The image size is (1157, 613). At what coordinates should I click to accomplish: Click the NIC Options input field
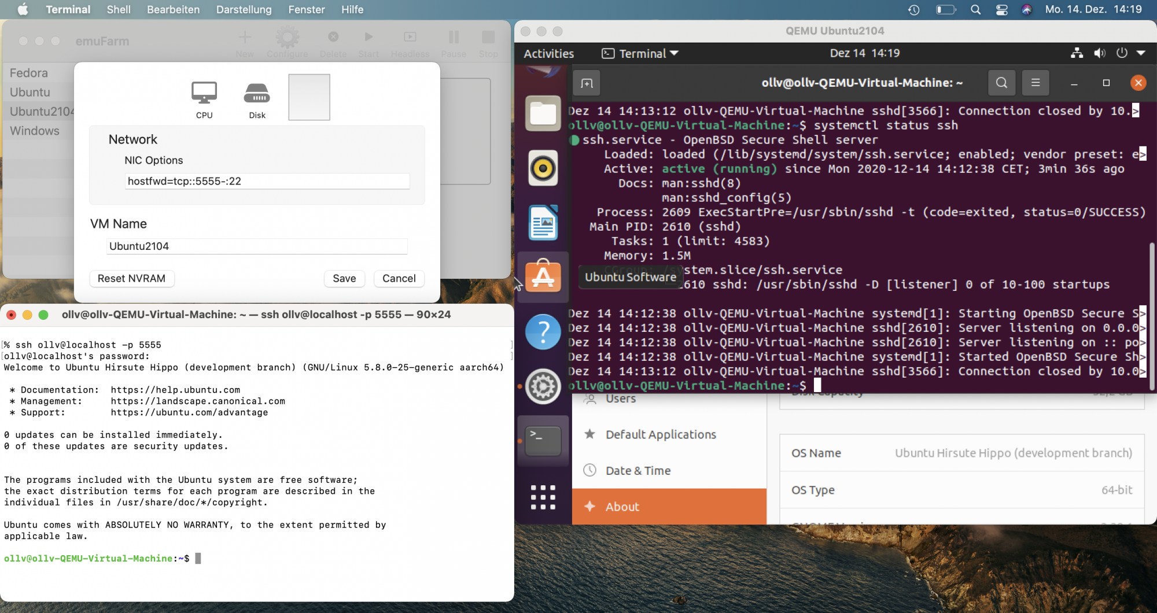pyautogui.click(x=267, y=181)
